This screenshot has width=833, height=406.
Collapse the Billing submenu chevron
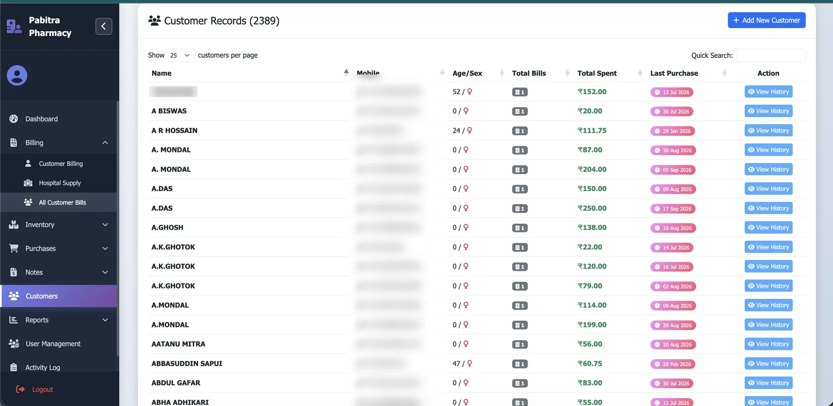(105, 143)
